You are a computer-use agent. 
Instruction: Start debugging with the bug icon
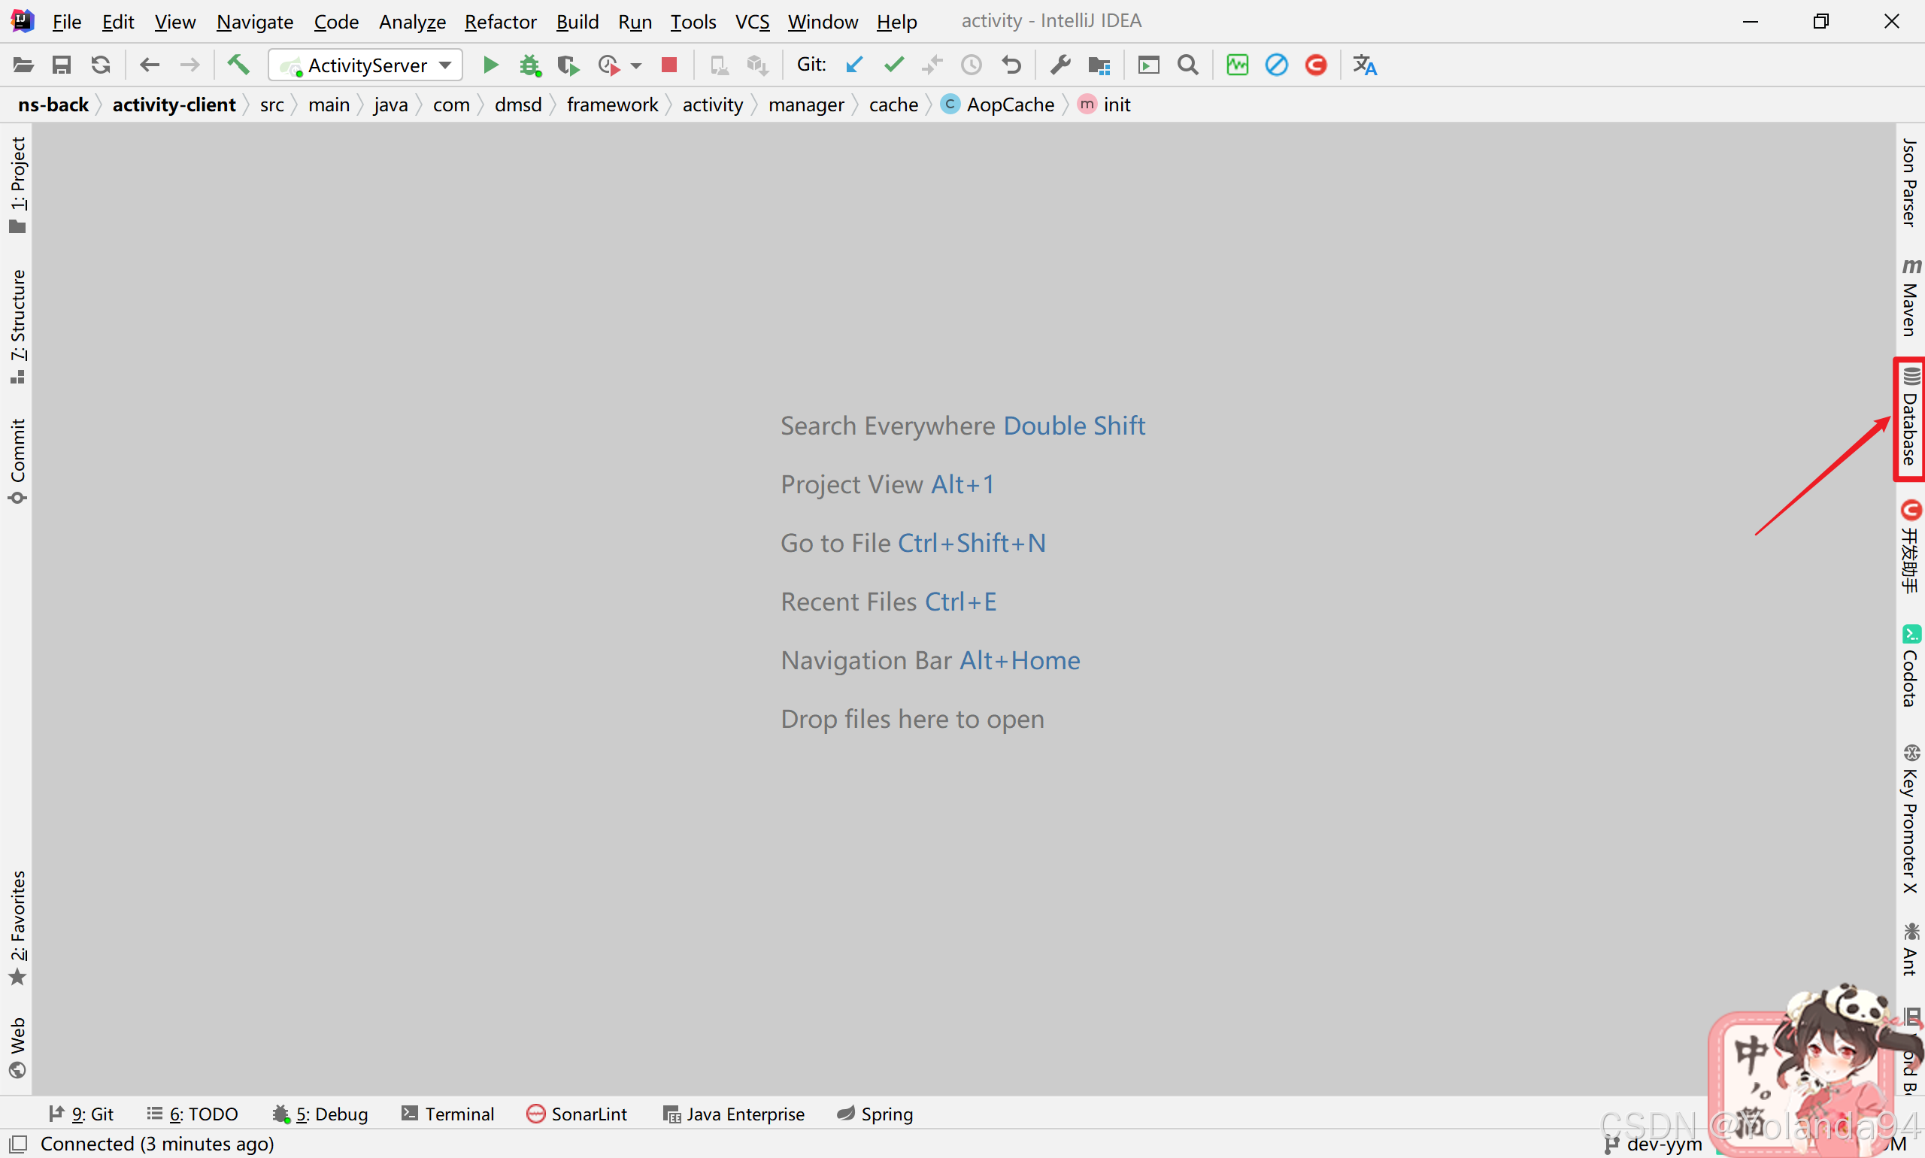tap(530, 65)
